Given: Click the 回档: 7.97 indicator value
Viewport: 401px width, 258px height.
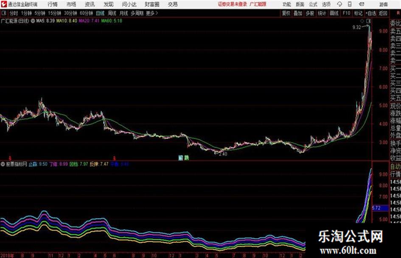Looking at the screenshot, I should [x=79, y=164].
